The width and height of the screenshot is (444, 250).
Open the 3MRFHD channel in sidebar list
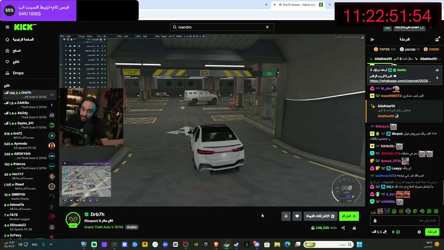point(29,197)
